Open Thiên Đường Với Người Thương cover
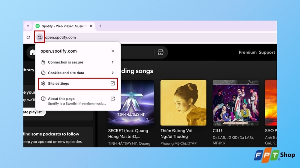 [183, 103]
